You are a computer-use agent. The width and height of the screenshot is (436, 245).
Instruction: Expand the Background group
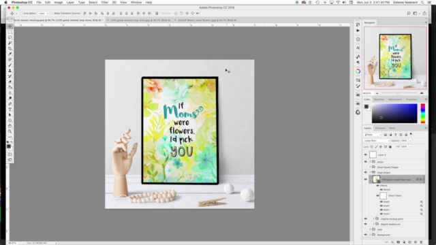pyautogui.click(x=371, y=235)
